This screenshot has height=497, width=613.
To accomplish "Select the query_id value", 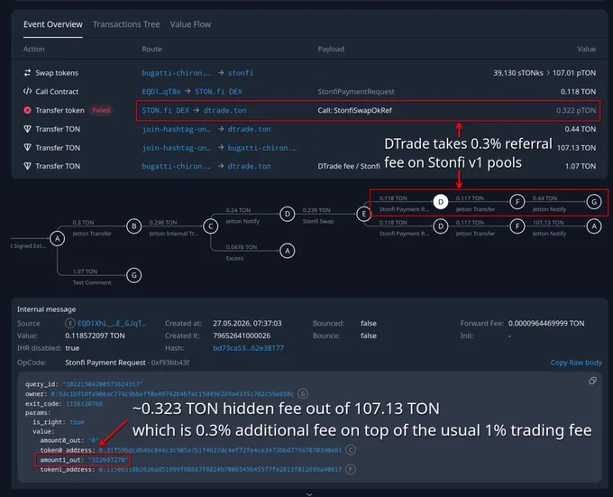I will (103, 384).
